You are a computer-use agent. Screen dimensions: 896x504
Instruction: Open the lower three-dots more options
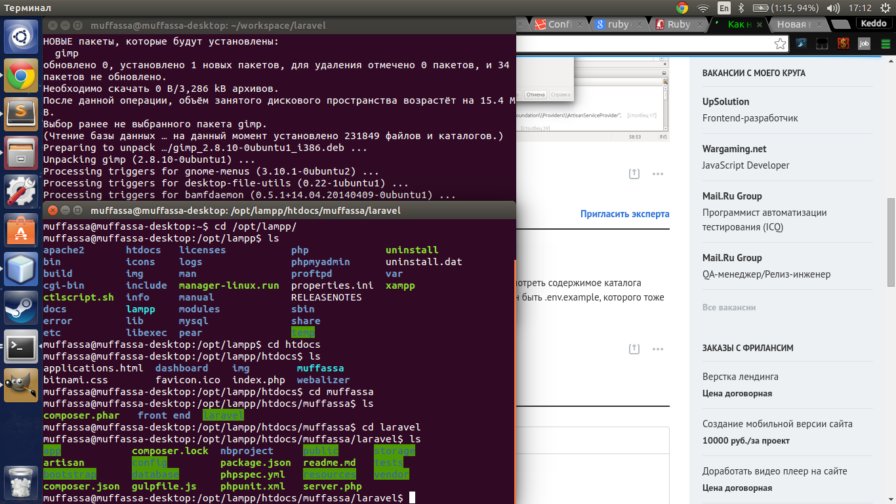point(658,350)
